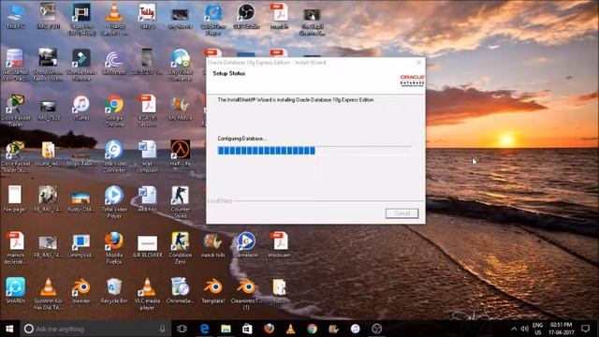The width and height of the screenshot is (599, 337).
Task: Click the Ask me anything search box
Action: (95, 329)
